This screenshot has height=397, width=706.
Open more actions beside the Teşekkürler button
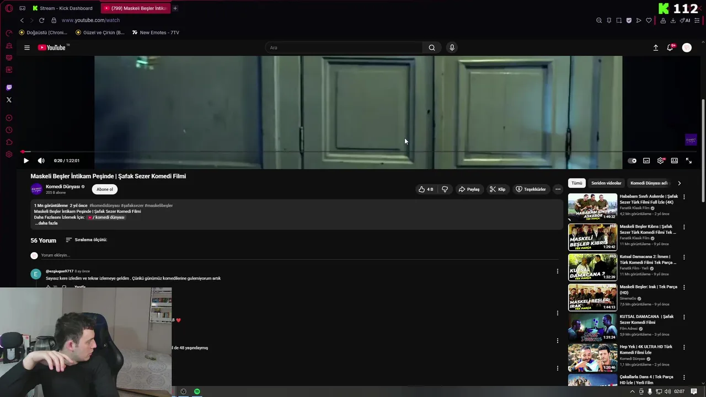[558, 189]
